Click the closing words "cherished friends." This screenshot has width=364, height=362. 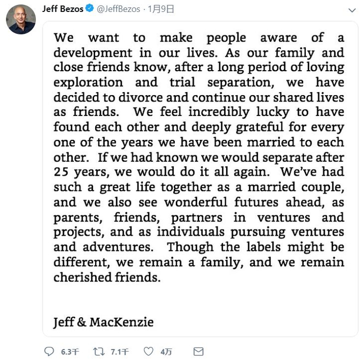pyautogui.click(x=107, y=277)
